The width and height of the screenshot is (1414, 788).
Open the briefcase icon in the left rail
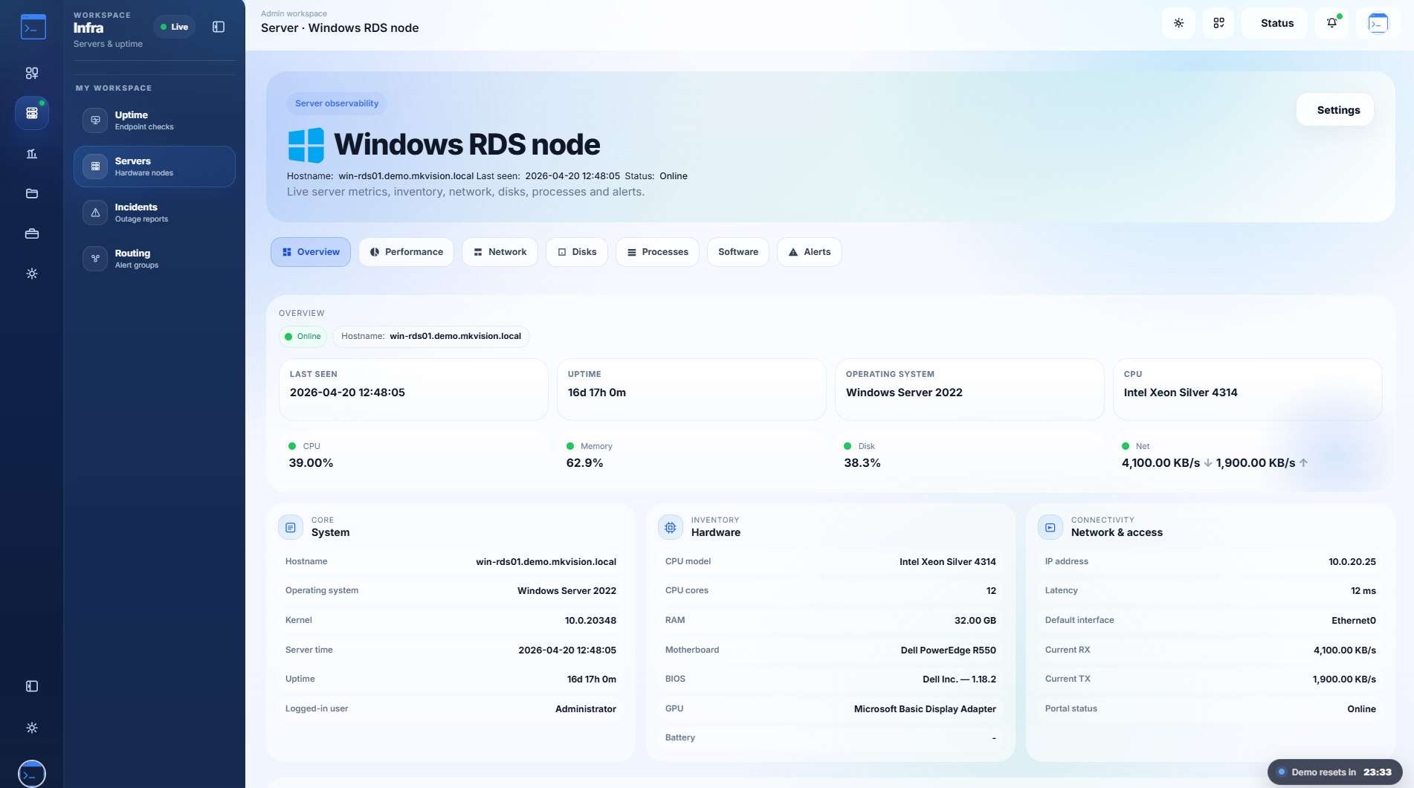point(32,233)
